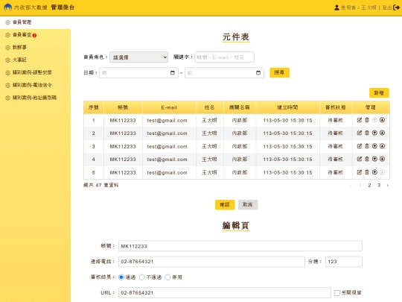Screen dimensions: 402x302
Task: Click the 確認 confirm button
Action: (225, 204)
